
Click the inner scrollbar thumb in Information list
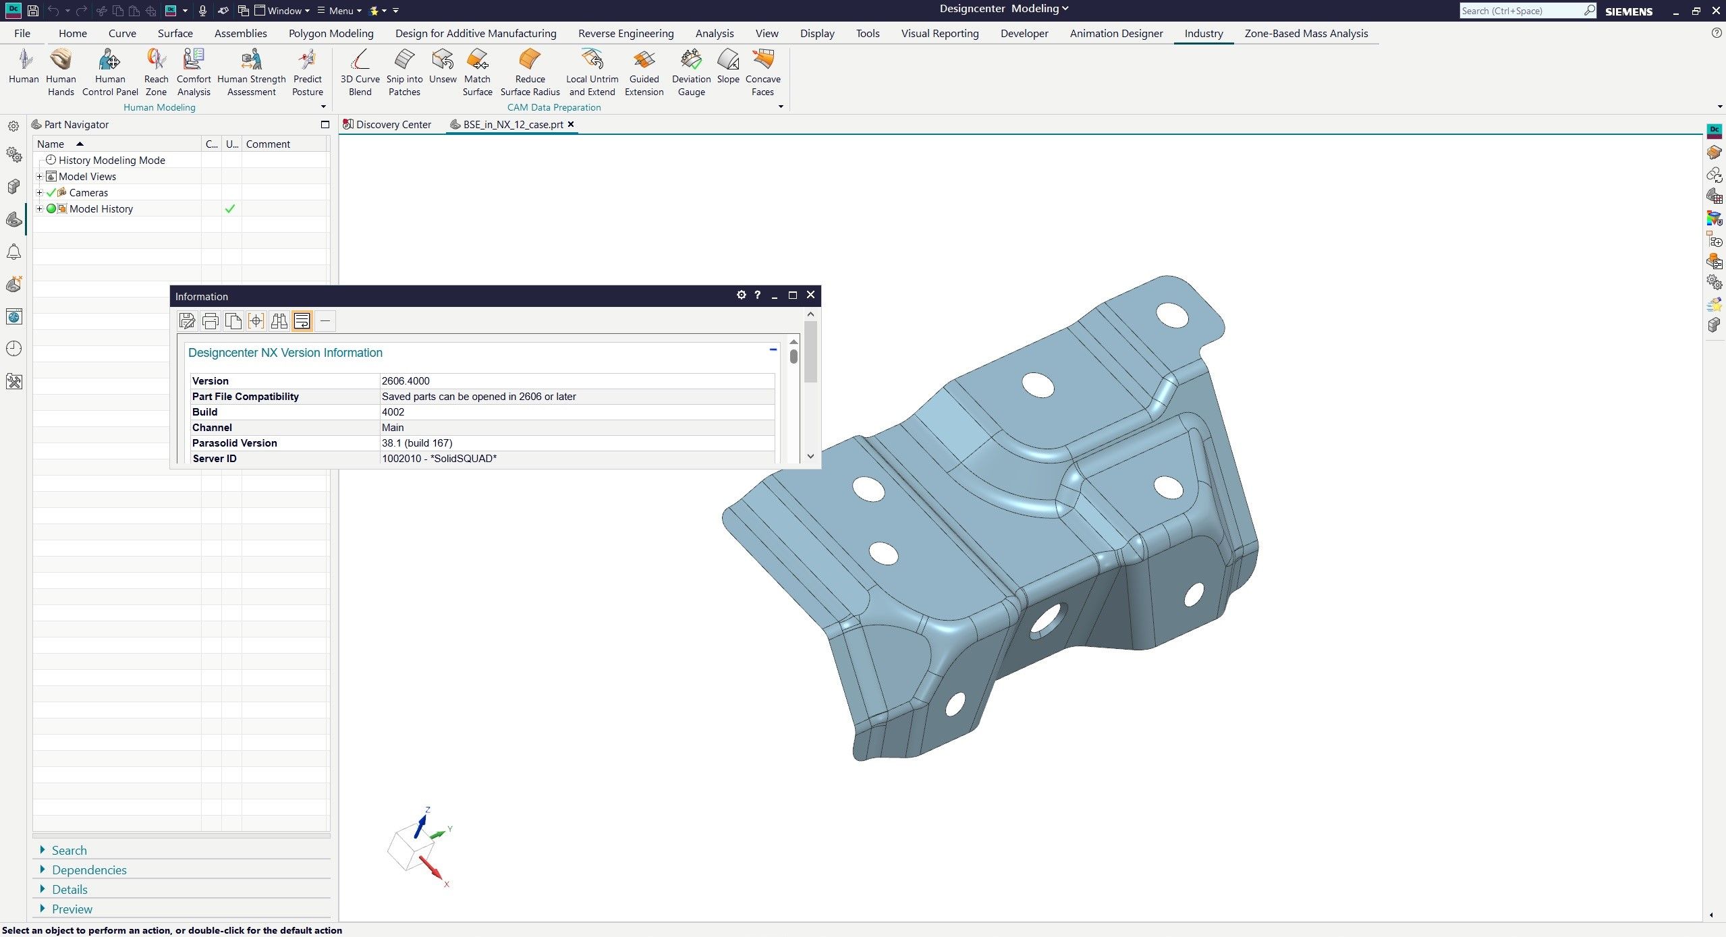click(794, 356)
